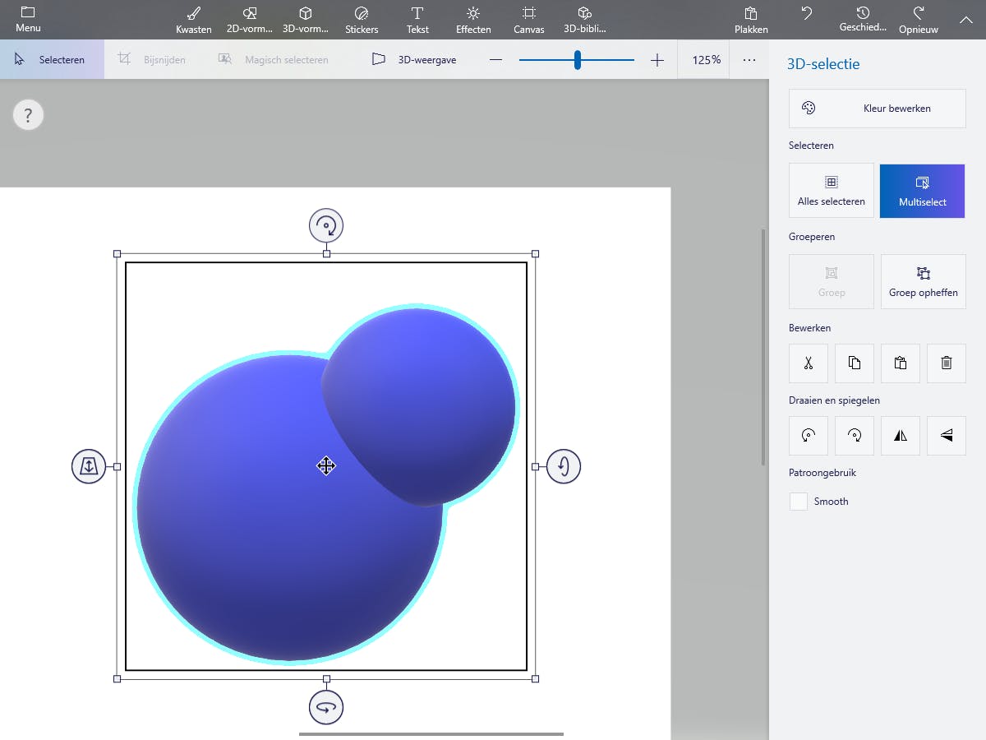
Task: Open the Kwasten brushes tab
Action: point(194,20)
